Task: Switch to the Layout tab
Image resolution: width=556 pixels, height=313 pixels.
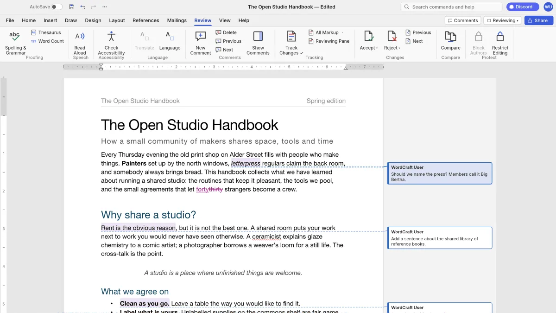Action: coord(117,20)
